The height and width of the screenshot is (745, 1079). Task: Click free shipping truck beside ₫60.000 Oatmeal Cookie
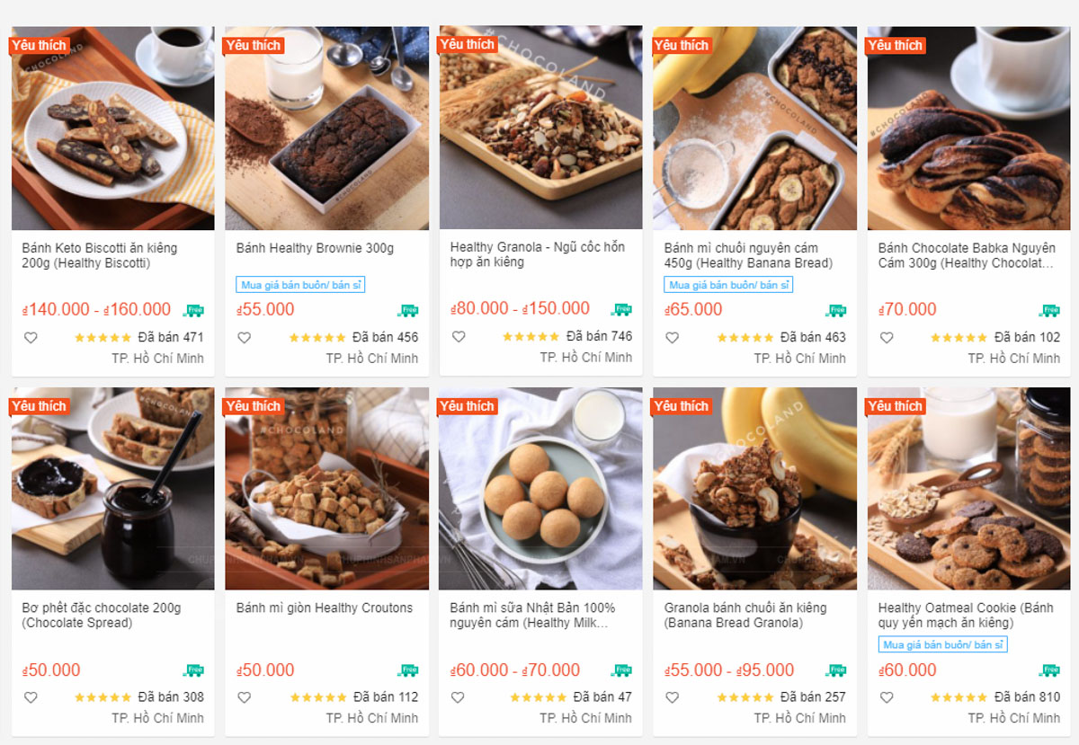pyautogui.click(x=1049, y=670)
